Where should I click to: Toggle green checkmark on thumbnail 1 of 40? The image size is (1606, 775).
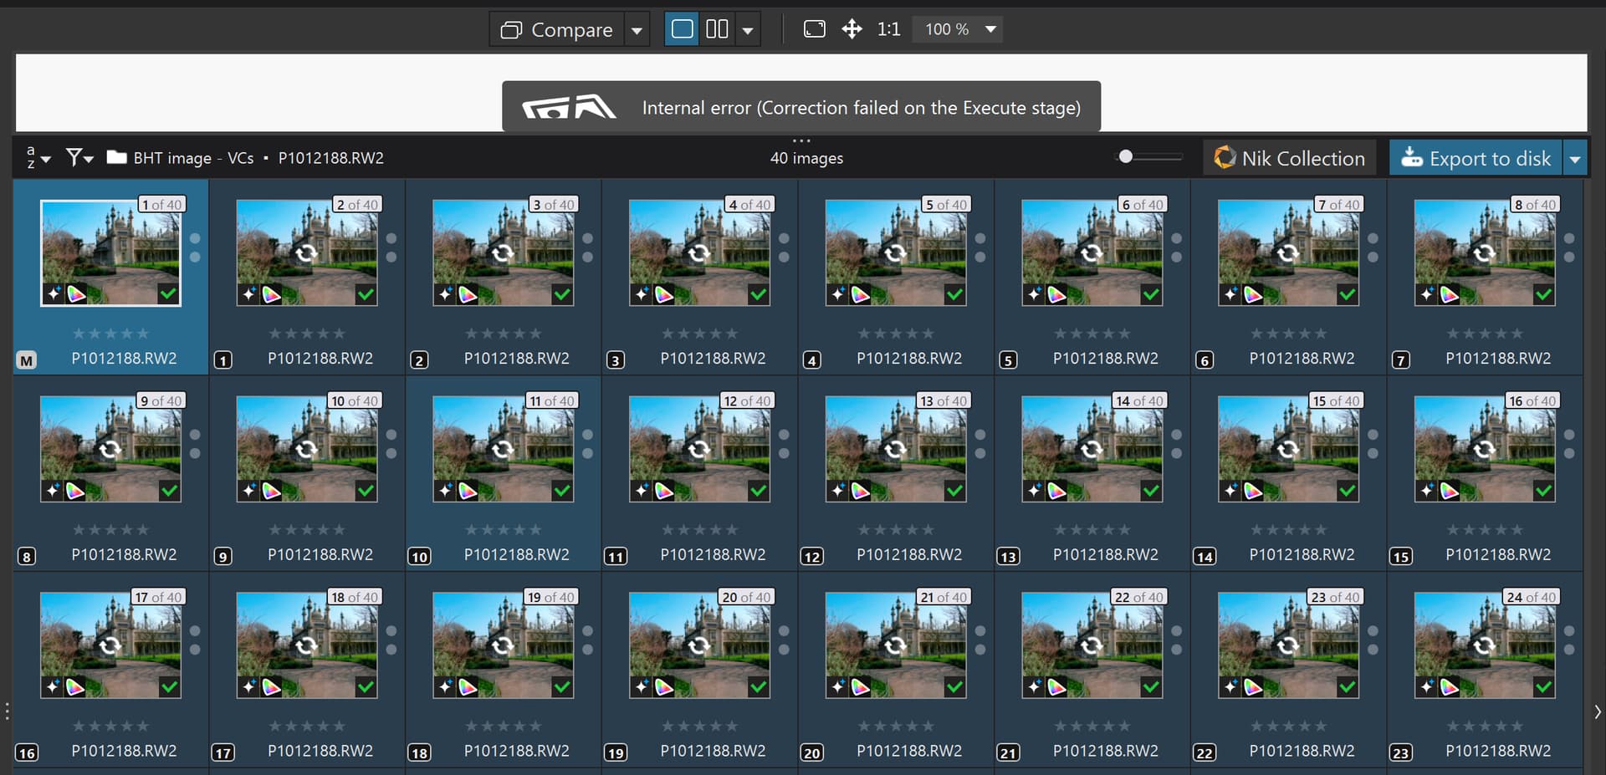(x=168, y=293)
